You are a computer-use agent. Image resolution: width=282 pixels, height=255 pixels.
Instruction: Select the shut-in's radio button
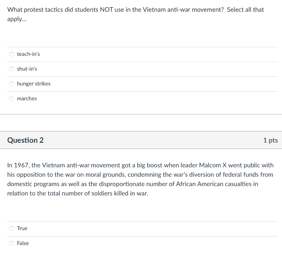(x=12, y=69)
